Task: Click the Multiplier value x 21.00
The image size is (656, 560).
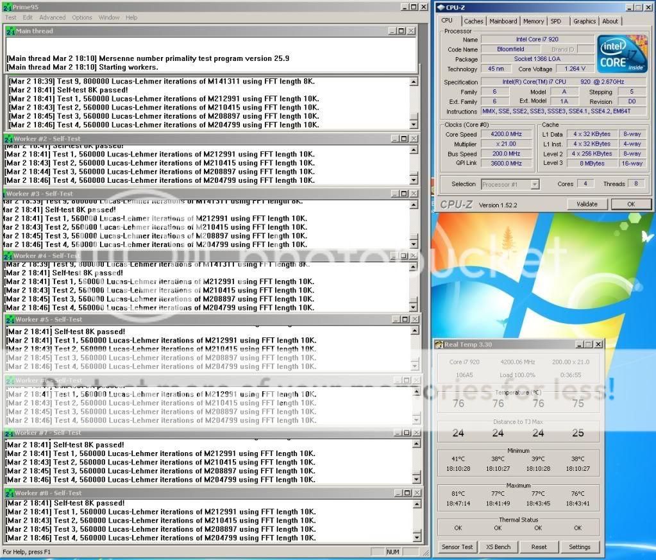Action: click(506, 144)
